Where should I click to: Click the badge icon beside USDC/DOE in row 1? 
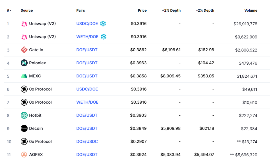click(103, 24)
